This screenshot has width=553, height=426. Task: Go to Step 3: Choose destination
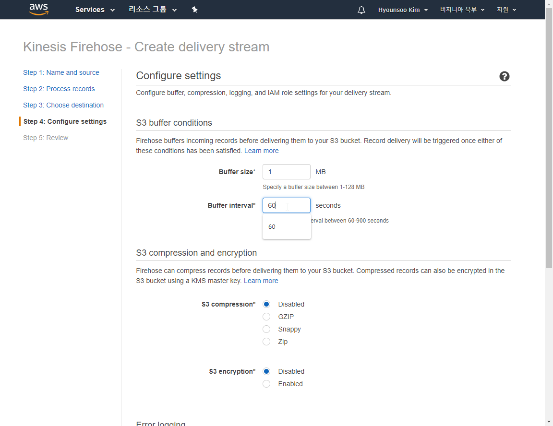pos(63,105)
